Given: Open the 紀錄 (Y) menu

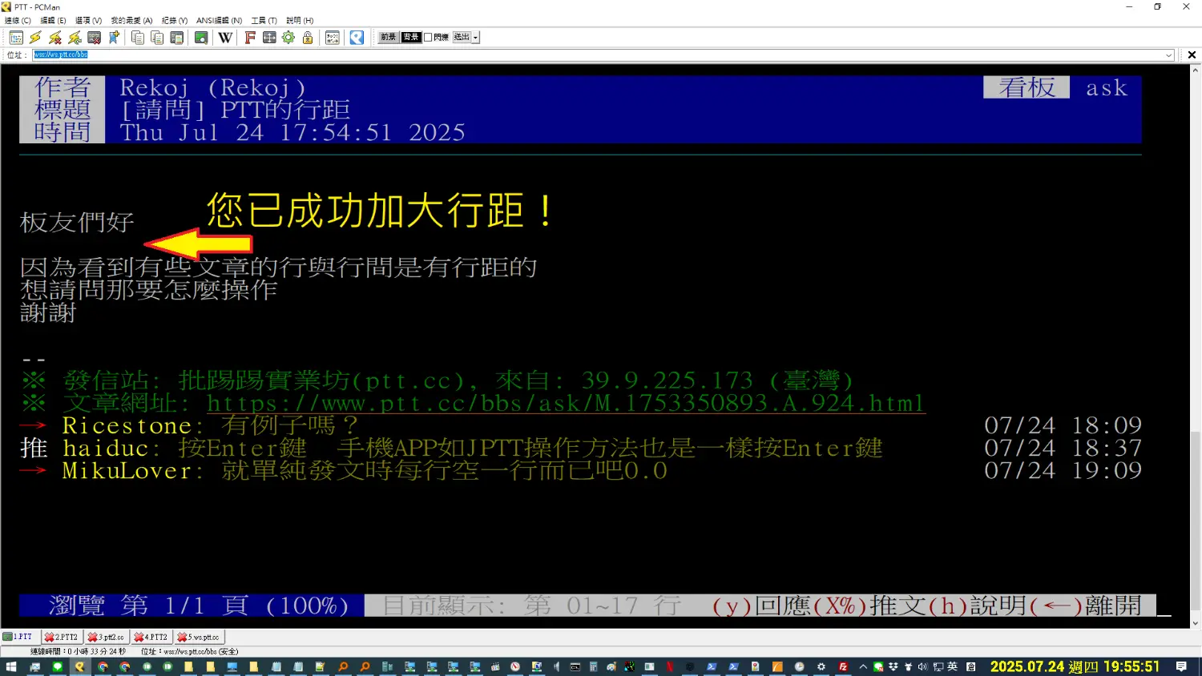Looking at the screenshot, I should [175, 21].
